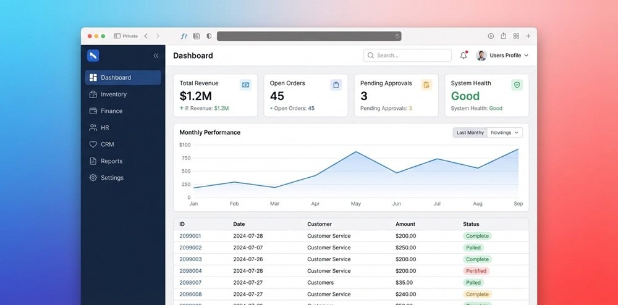618x305 pixels.
Task: Click the browser share icon
Action: (503, 36)
